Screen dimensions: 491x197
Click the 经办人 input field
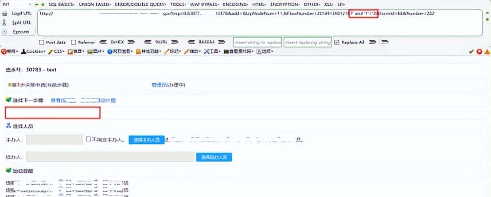(x=110, y=157)
